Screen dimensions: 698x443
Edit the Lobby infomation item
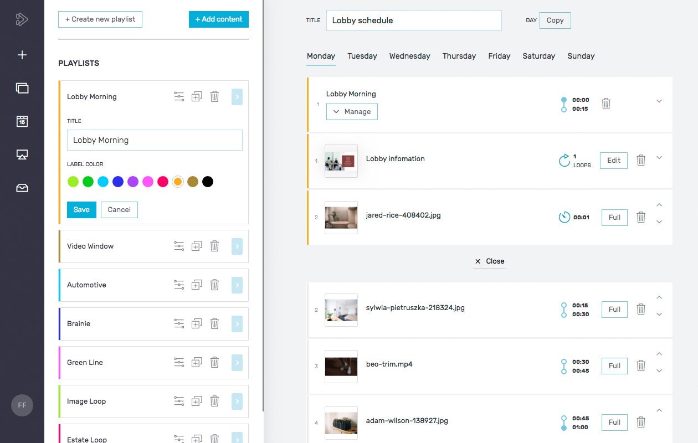tap(614, 161)
